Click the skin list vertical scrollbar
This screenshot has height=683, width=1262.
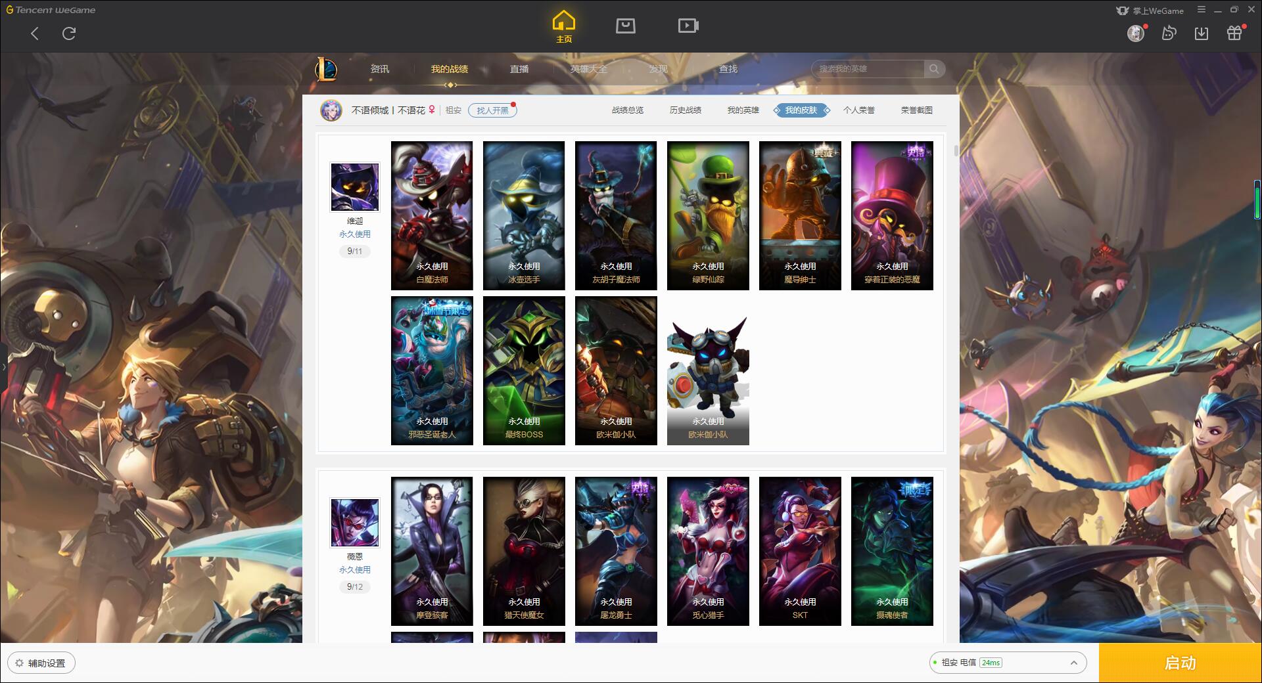pos(956,150)
